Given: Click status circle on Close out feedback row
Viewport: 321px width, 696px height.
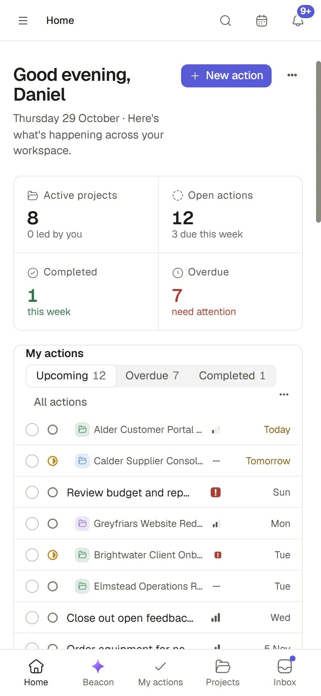Looking at the screenshot, I should coord(53,618).
